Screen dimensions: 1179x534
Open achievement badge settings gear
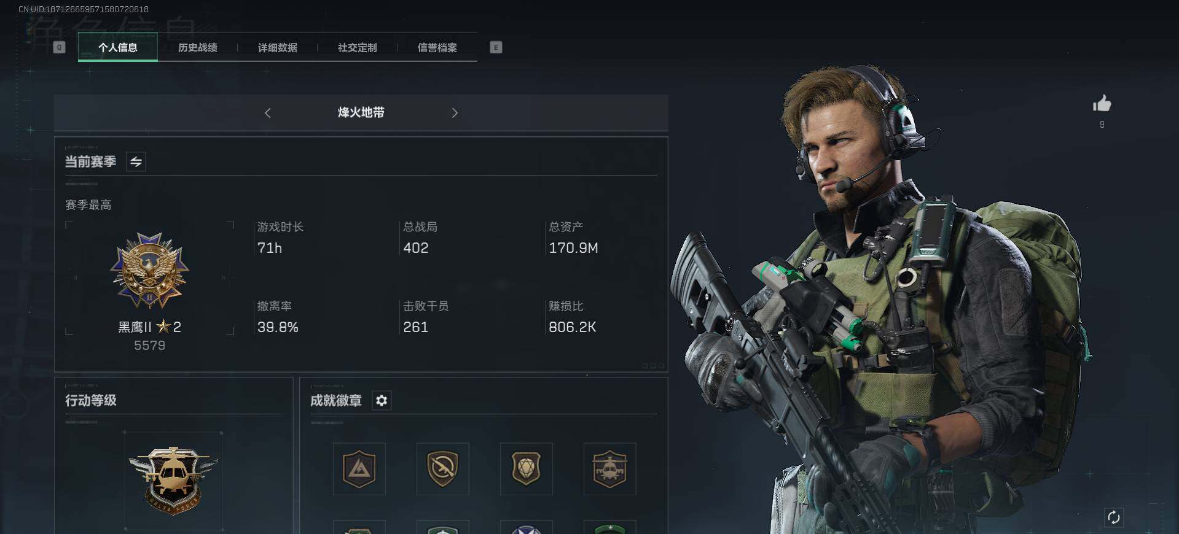(382, 401)
